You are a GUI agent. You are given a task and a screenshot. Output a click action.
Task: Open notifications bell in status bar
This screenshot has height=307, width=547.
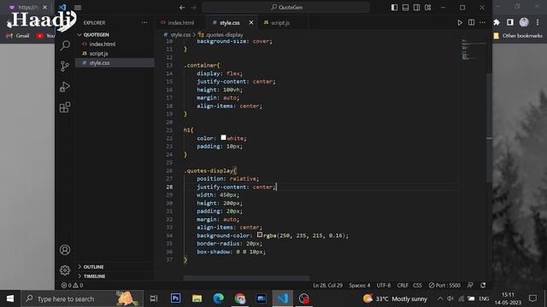click(x=483, y=286)
